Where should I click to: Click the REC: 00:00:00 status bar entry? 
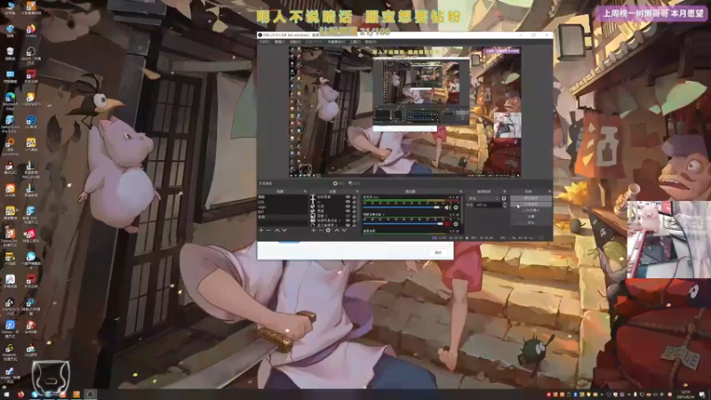[482, 237]
